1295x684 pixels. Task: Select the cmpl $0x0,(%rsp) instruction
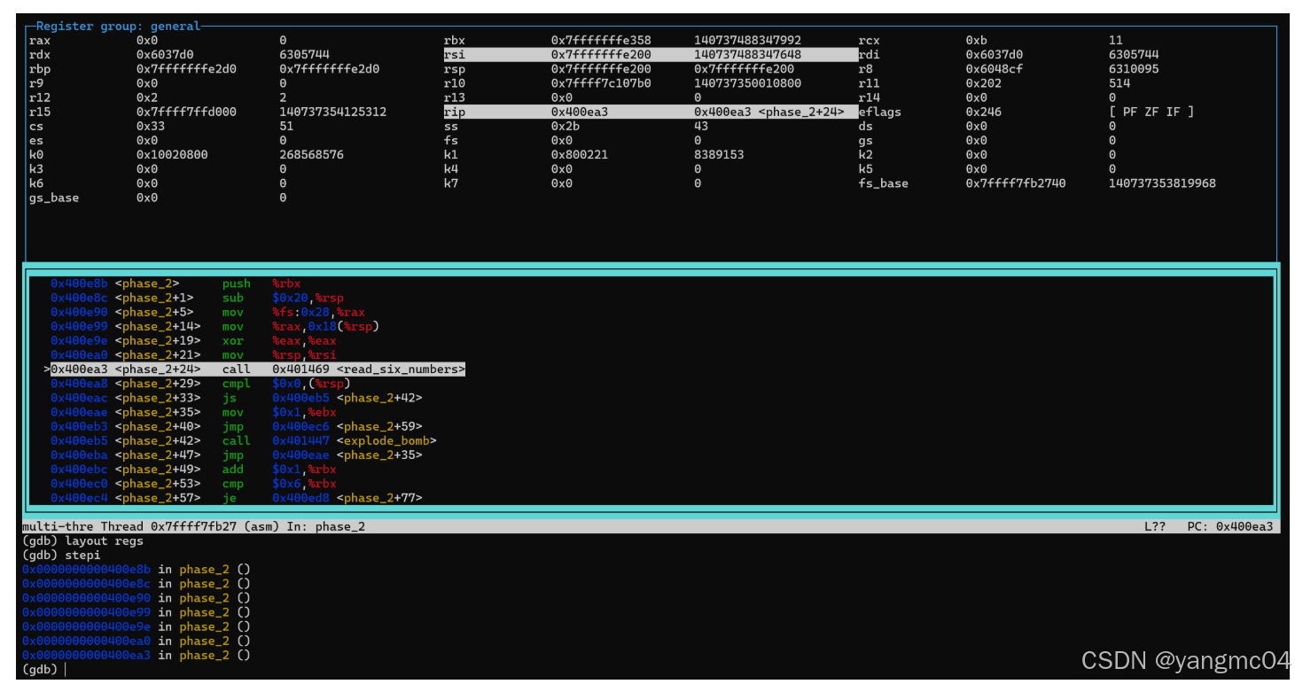(200, 384)
